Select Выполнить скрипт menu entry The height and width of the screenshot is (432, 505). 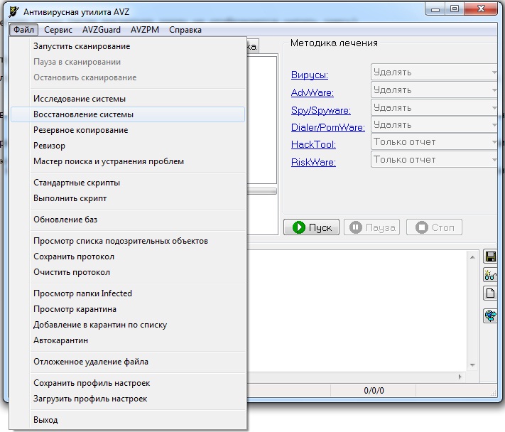[x=128, y=198]
